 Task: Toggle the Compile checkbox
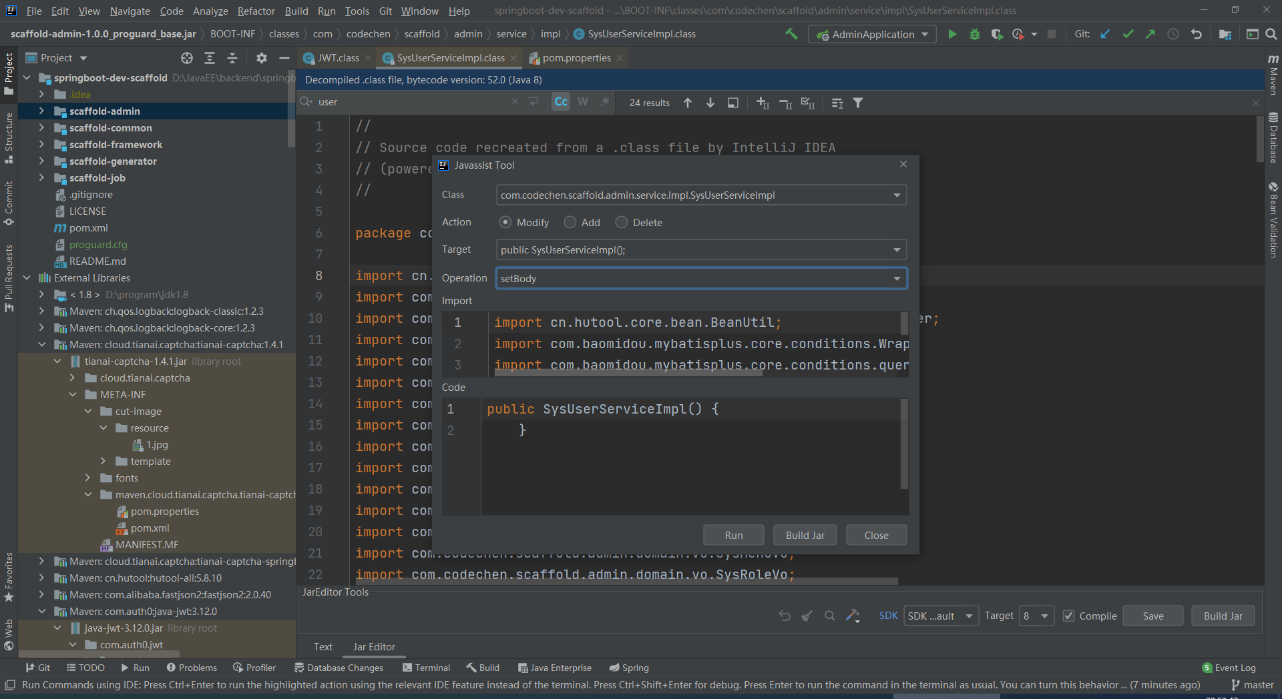point(1069,616)
